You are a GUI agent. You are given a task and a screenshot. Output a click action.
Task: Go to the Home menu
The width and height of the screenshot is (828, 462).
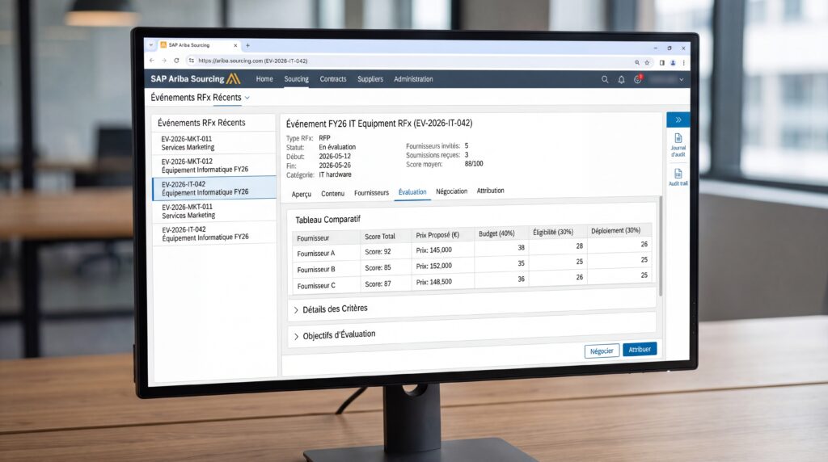[x=264, y=78]
